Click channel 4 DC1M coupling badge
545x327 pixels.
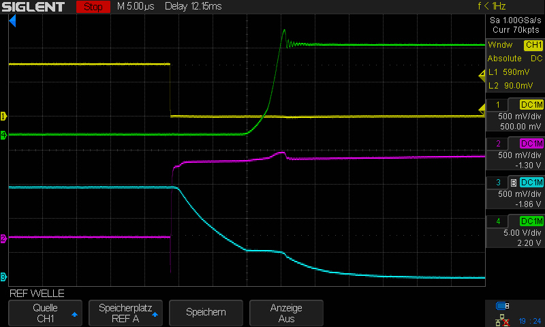[x=531, y=221]
